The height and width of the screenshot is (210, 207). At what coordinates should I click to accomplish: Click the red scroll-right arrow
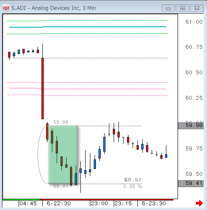pyautogui.click(x=199, y=203)
